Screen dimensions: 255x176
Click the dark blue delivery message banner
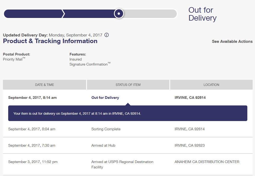[128, 113]
